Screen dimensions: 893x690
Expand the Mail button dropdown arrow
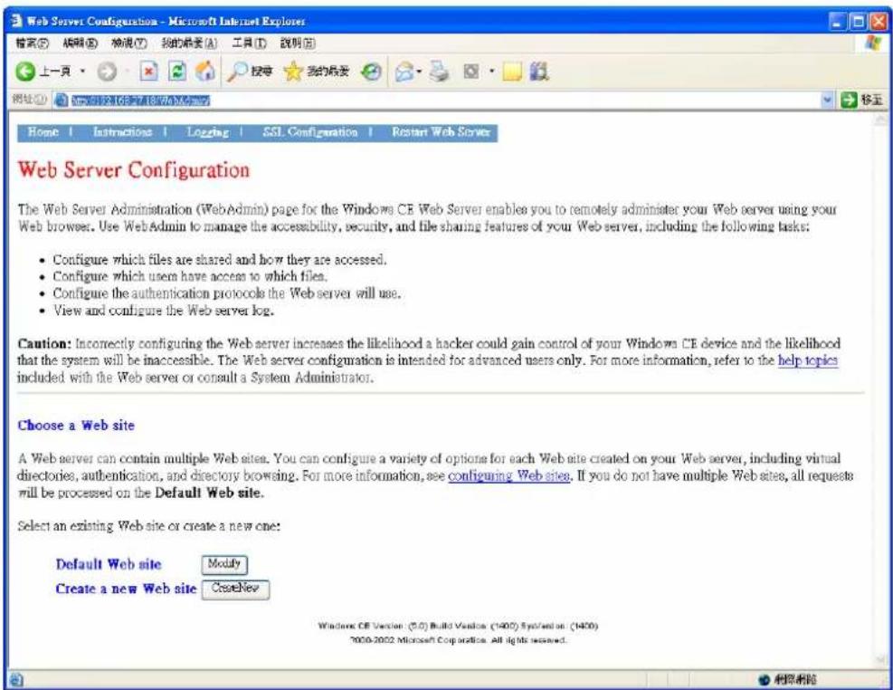tap(419, 72)
